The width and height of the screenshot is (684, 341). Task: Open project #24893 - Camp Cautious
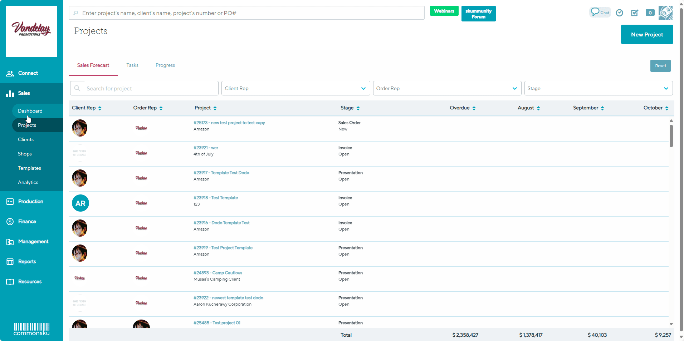(x=218, y=273)
